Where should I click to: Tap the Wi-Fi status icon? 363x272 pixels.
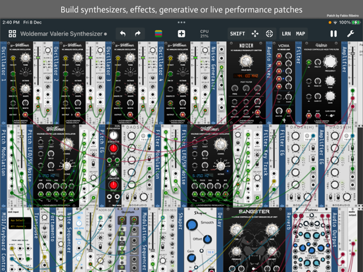coord(335,22)
